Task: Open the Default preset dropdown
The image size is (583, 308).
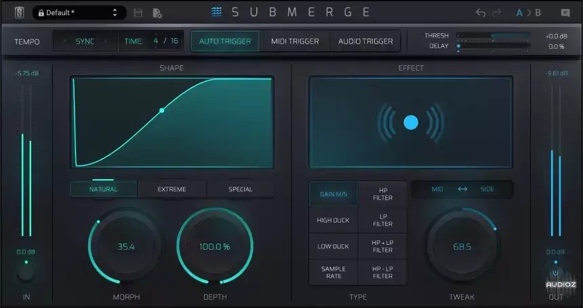Action: (x=79, y=13)
